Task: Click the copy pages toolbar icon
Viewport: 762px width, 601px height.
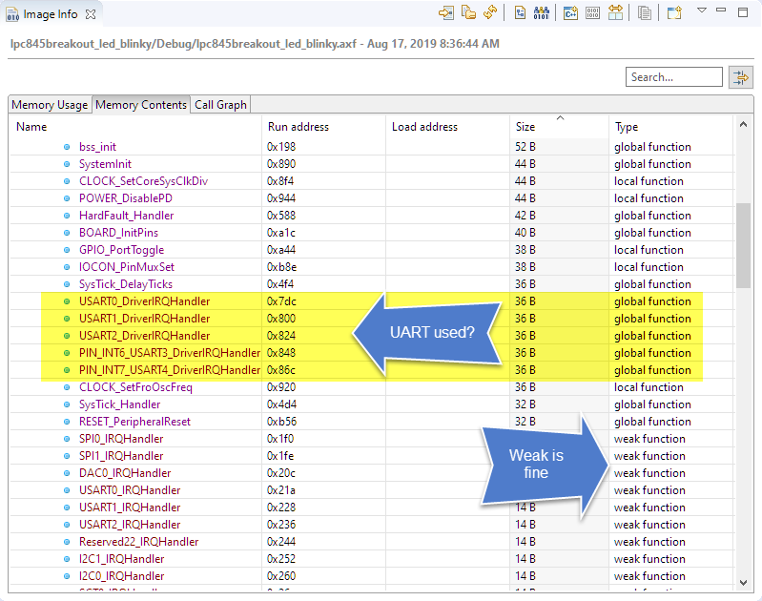Action: pyautogui.click(x=646, y=12)
